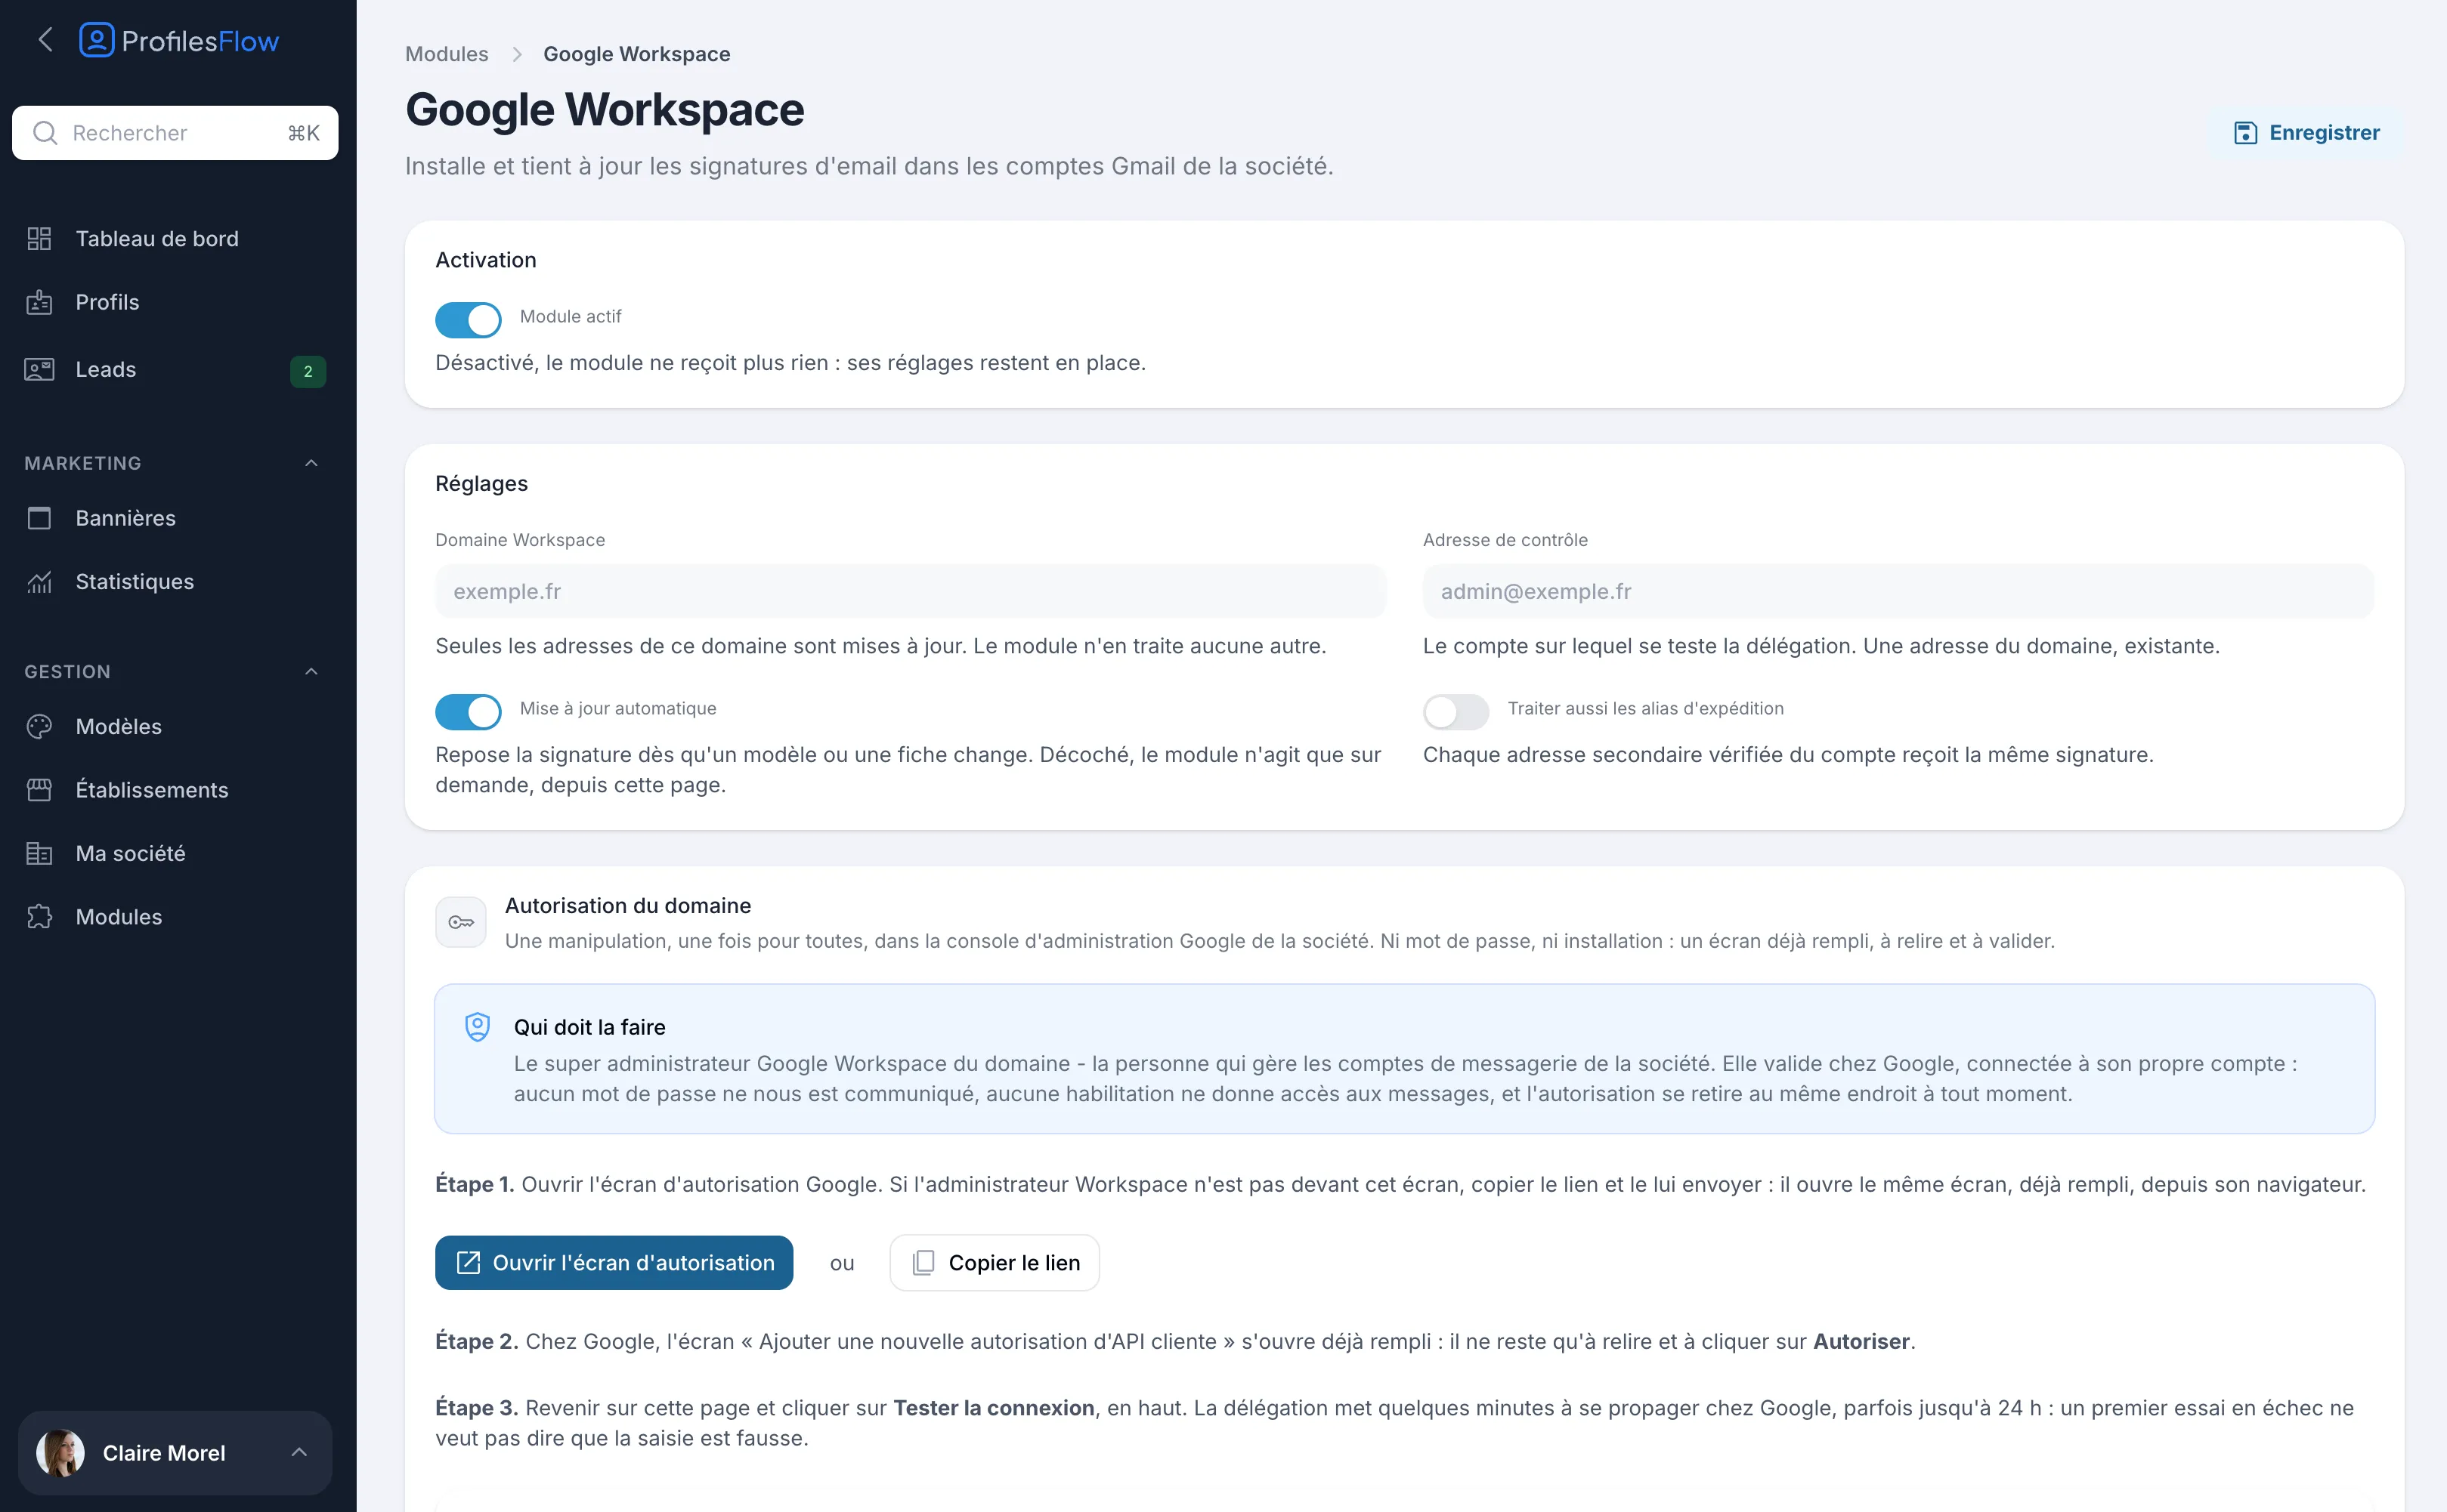The width and height of the screenshot is (2447, 1512).
Task: Click the Leads contact card icon
Action: [39, 369]
